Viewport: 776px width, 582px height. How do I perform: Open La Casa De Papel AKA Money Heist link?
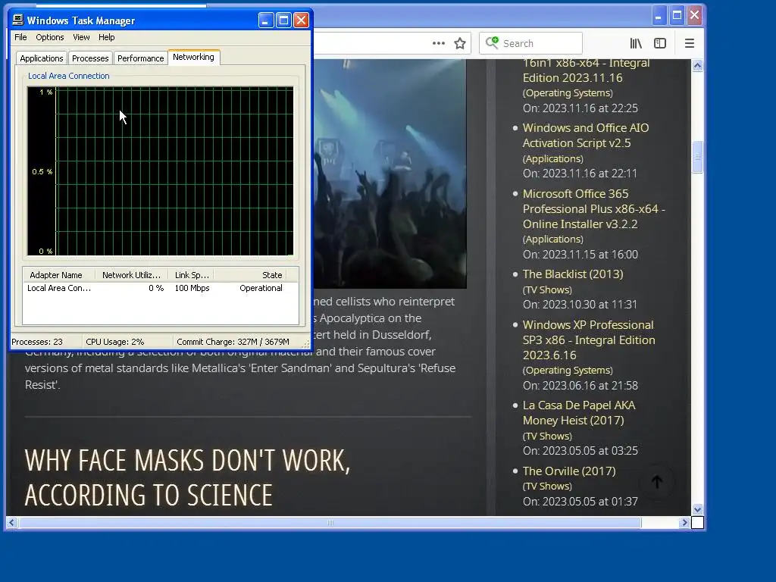(579, 413)
